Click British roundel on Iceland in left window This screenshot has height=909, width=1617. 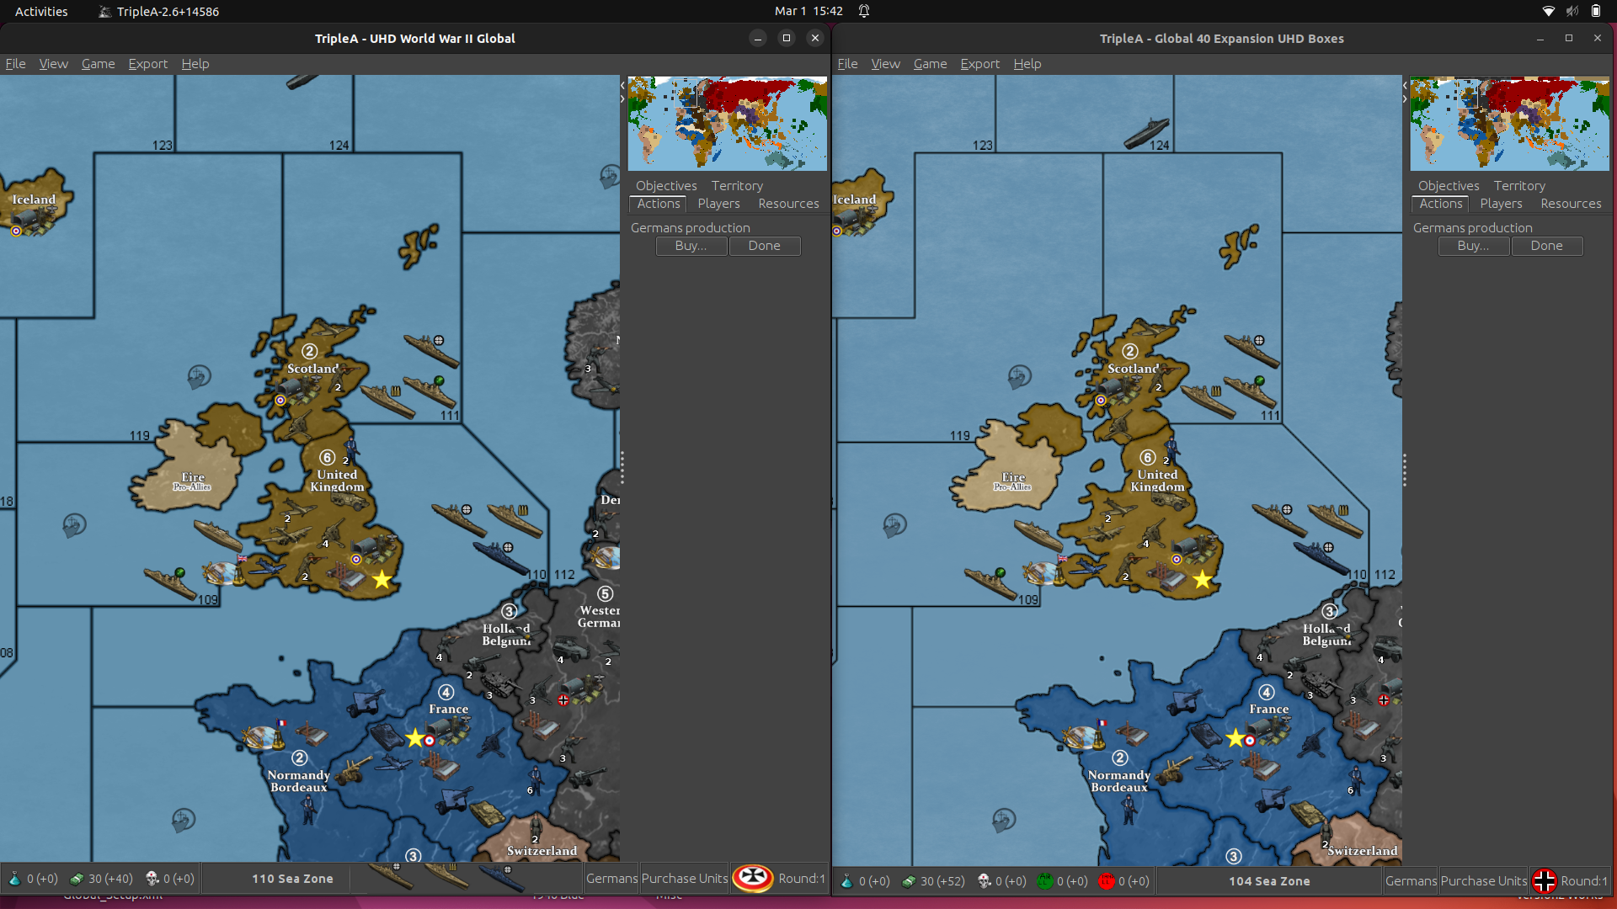[16, 231]
